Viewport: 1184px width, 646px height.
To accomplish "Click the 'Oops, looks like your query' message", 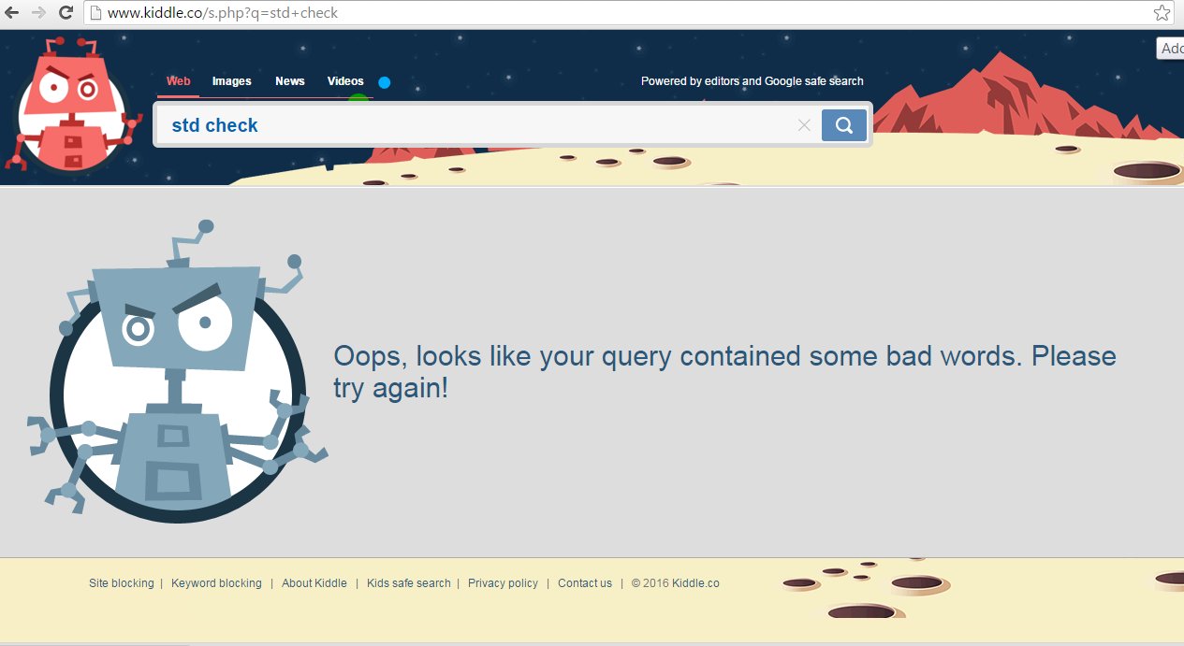I will click(725, 372).
